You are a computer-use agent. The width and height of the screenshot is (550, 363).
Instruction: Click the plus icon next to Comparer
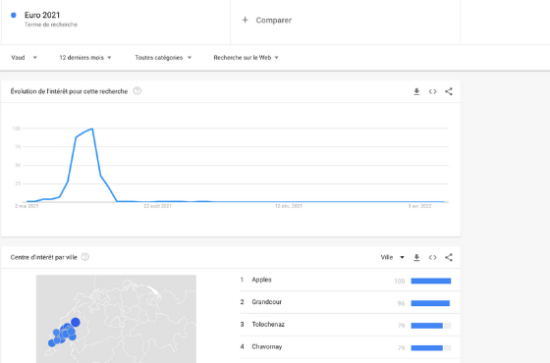tap(246, 20)
